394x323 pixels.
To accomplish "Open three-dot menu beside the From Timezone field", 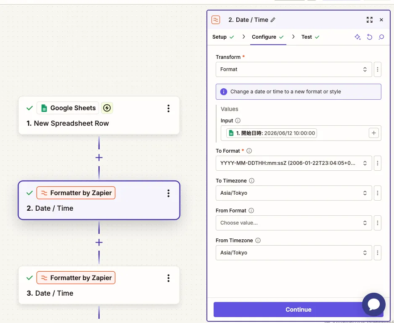I will point(378,253).
